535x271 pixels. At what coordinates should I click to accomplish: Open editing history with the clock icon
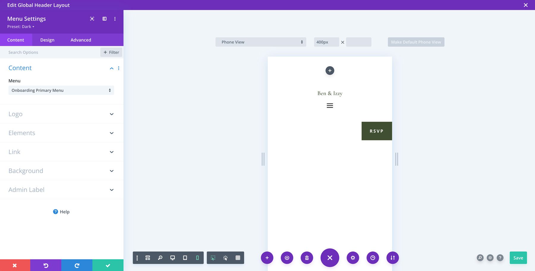coord(373,258)
